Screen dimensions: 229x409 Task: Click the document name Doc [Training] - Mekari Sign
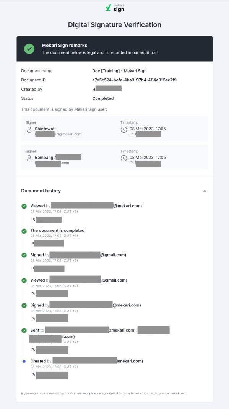[119, 71]
